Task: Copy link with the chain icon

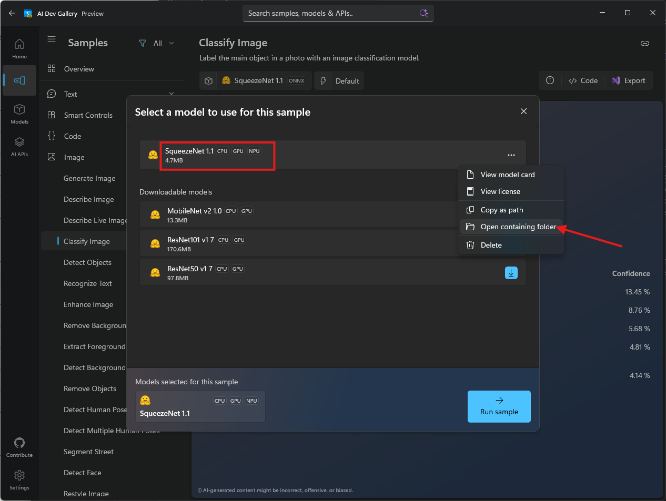Action: pos(644,43)
